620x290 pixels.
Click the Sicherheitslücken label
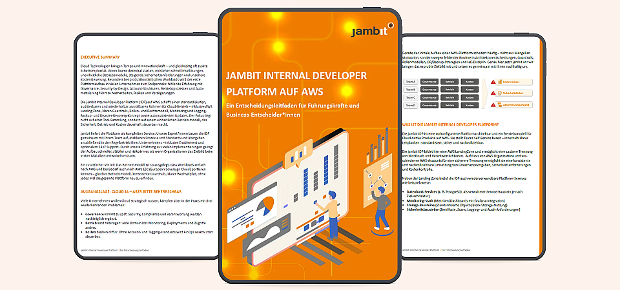(515, 93)
